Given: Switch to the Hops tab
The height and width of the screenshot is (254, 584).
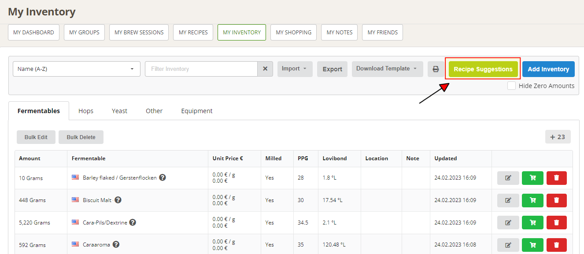Looking at the screenshot, I should (86, 111).
